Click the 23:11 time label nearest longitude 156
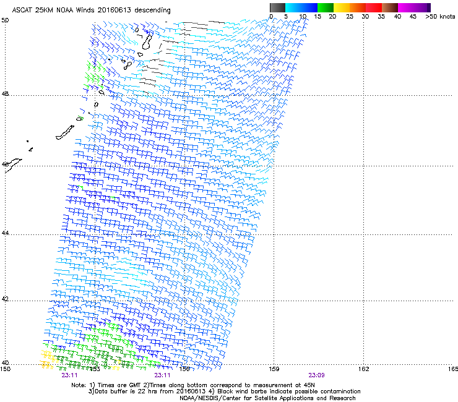 (x=162, y=375)
